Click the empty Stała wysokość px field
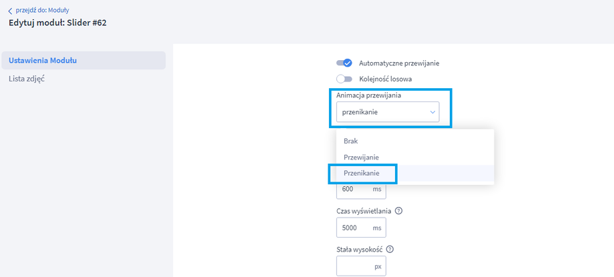This screenshot has width=614, height=277. click(354, 266)
